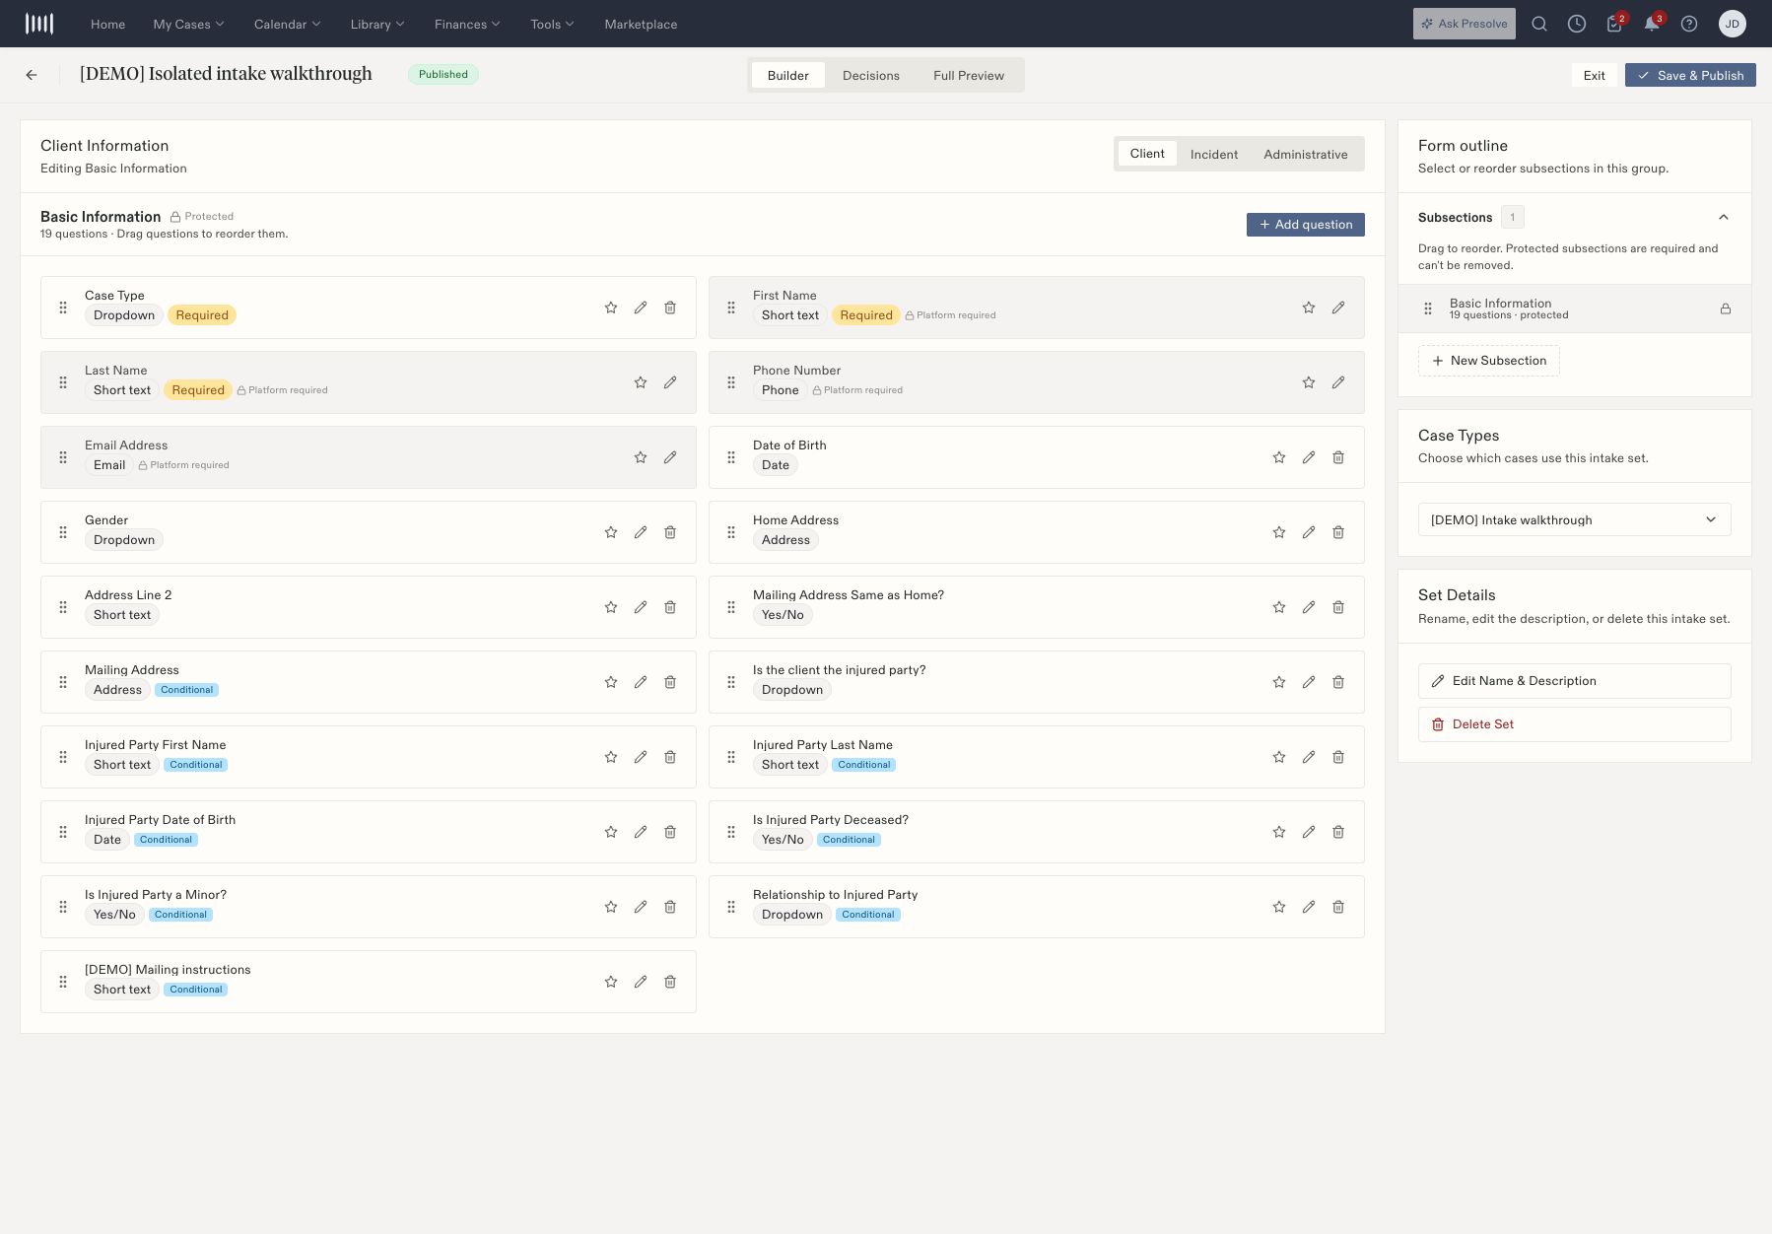1772x1234 pixels.
Task: Edit the Date of Birth question
Action: tap(1309, 457)
